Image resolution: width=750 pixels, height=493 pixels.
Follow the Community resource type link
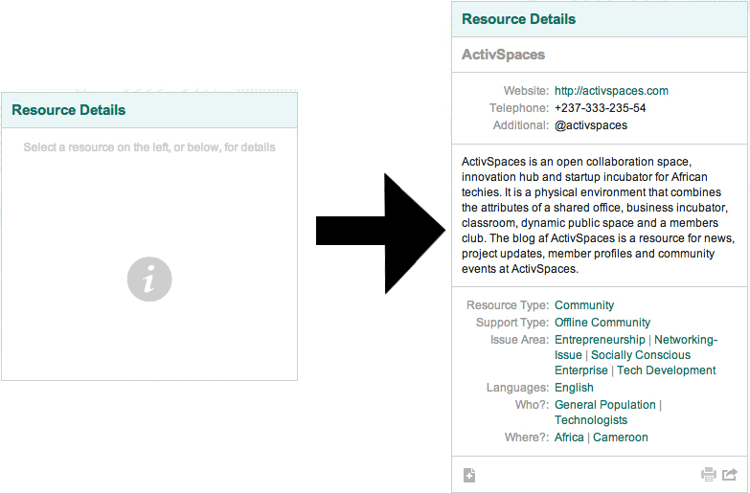tap(584, 305)
